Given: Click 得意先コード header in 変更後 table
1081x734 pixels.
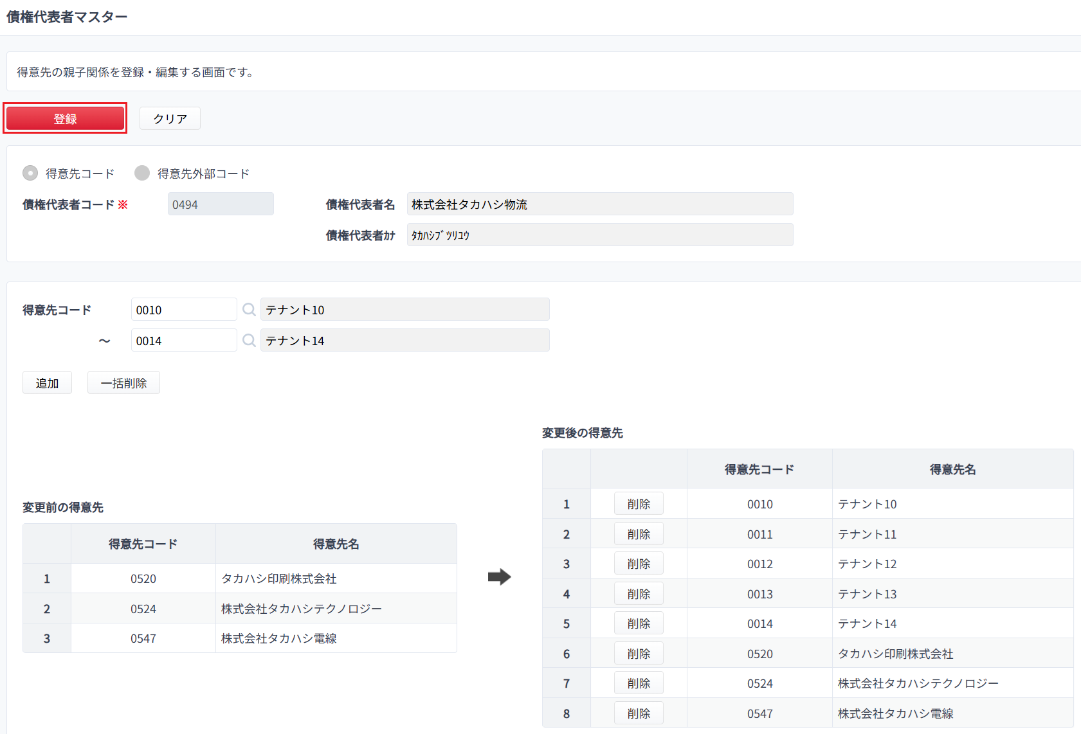Looking at the screenshot, I should pos(759,469).
